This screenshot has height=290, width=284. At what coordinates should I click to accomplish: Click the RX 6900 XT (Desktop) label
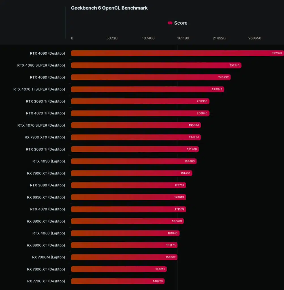[46, 221]
